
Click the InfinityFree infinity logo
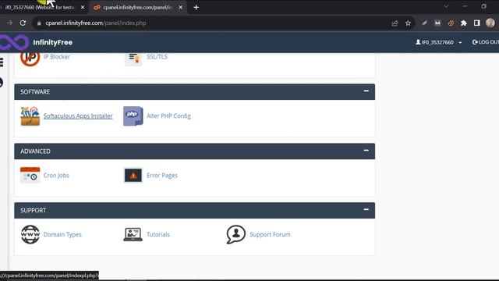point(14,42)
